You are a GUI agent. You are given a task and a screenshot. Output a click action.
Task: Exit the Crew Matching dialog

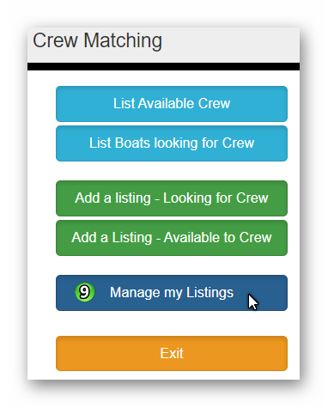[172, 353]
